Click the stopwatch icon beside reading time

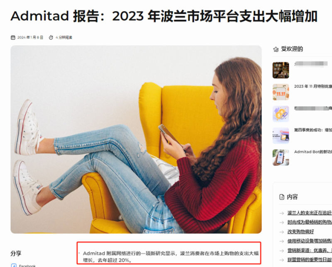51,37
